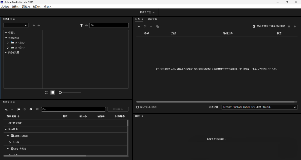Viewport: 301px width, 160px height.
Task: Click the create new preset plus icon
Action: tap(6, 110)
